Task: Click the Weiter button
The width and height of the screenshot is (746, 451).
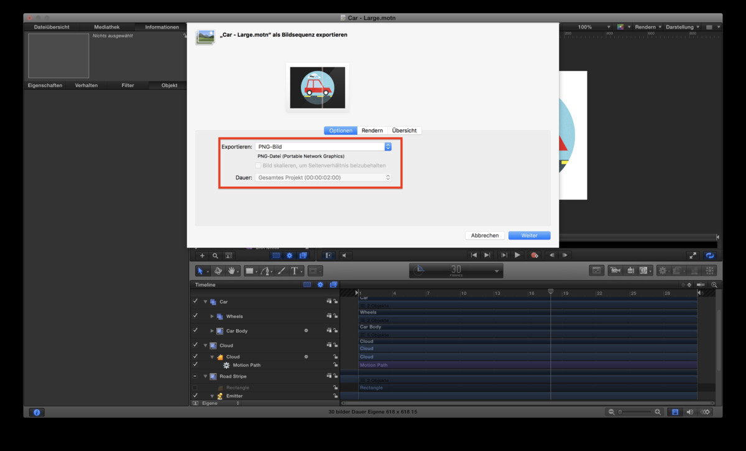Action: tap(529, 235)
